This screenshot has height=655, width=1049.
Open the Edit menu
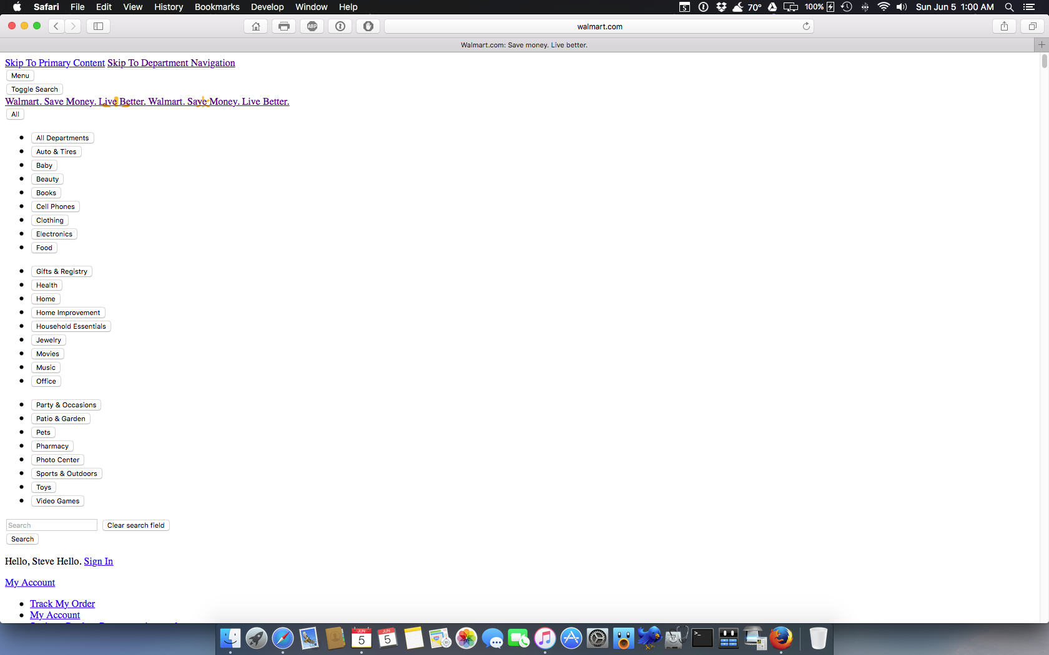[x=104, y=7]
